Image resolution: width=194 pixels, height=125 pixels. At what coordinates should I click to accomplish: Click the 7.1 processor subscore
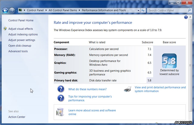(149, 49)
